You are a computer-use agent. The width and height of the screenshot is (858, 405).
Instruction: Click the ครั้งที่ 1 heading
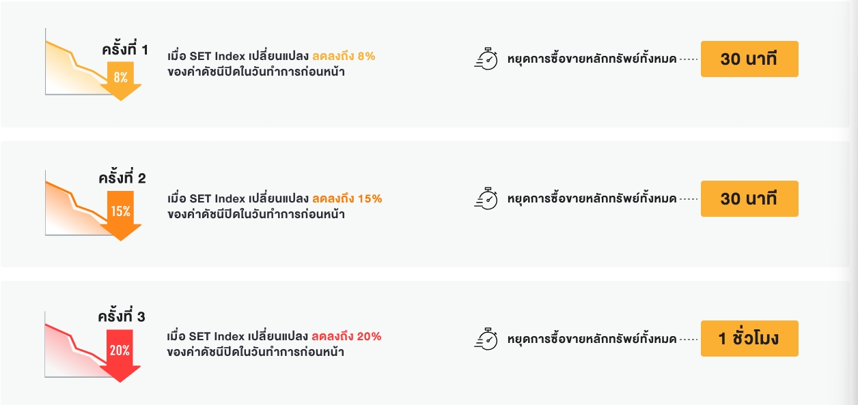tap(124, 50)
